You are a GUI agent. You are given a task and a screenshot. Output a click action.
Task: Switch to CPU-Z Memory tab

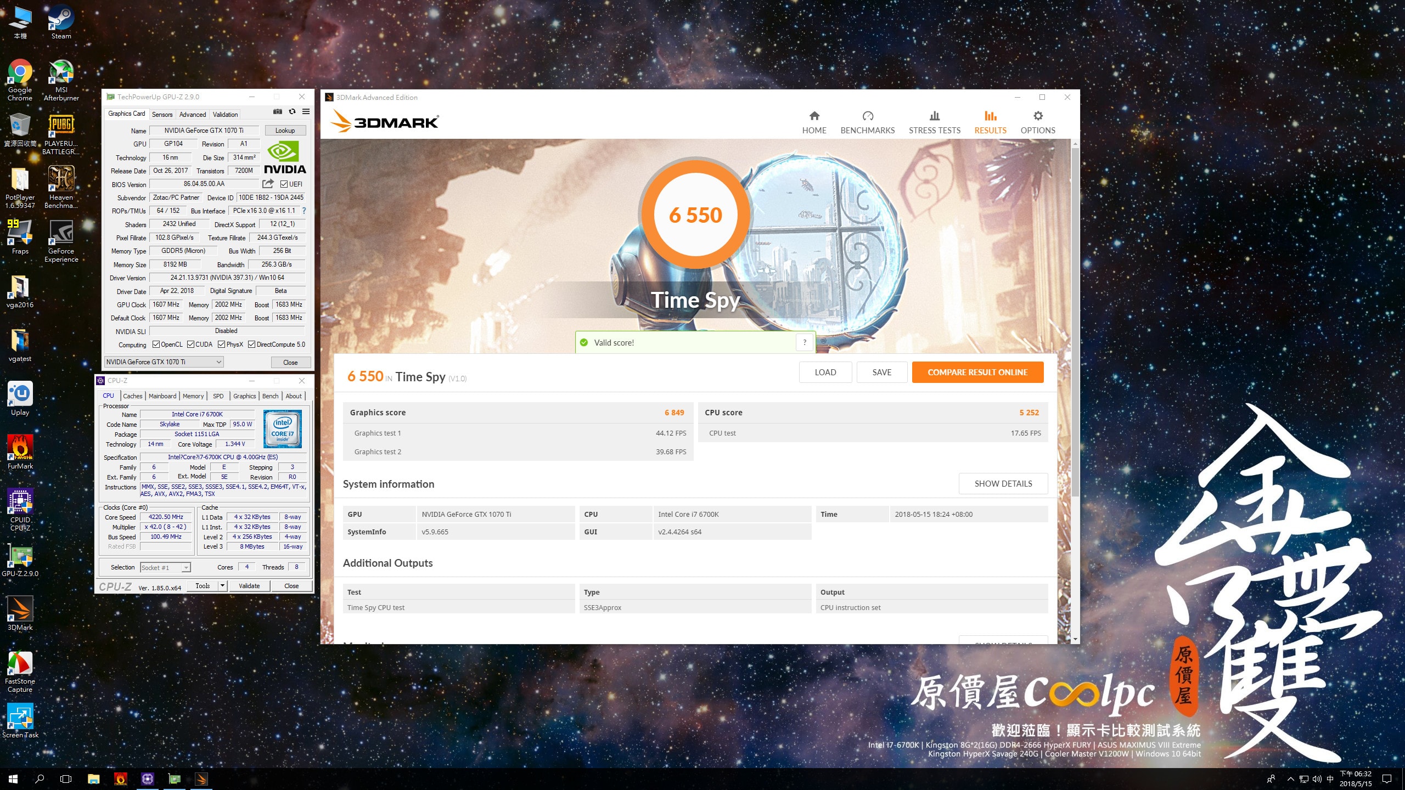click(193, 396)
